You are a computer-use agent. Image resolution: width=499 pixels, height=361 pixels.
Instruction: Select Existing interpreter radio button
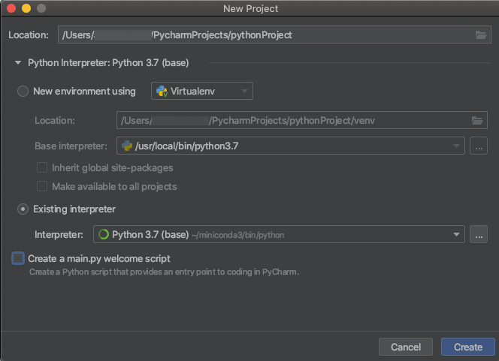tap(23, 209)
